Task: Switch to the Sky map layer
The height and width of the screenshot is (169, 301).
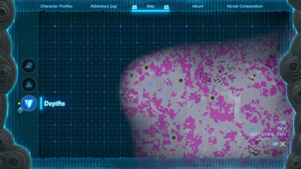Action: click(x=29, y=66)
